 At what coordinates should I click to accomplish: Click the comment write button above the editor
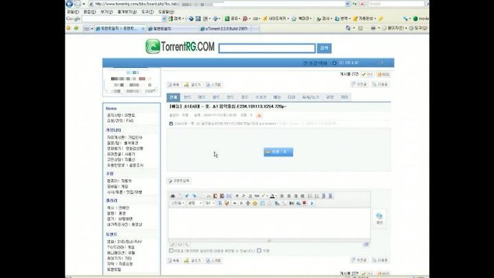(179, 181)
